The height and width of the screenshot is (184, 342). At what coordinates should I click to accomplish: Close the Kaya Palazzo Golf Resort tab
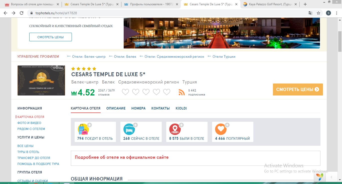pos(296,4)
